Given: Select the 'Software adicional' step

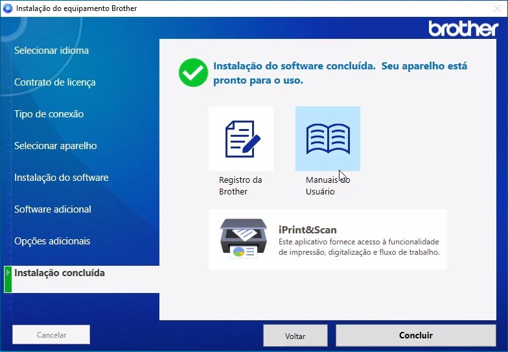Looking at the screenshot, I should click(52, 209).
